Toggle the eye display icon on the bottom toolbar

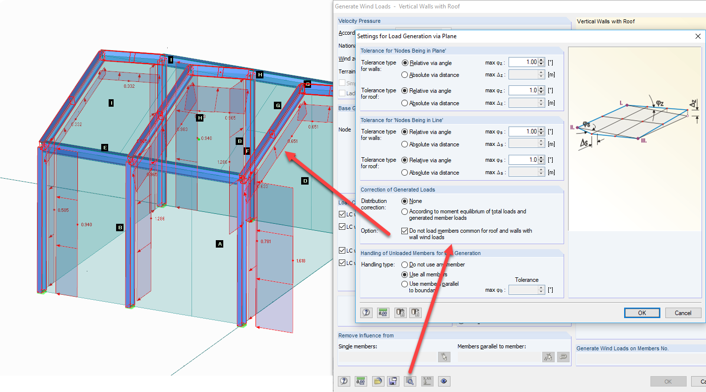tap(444, 381)
